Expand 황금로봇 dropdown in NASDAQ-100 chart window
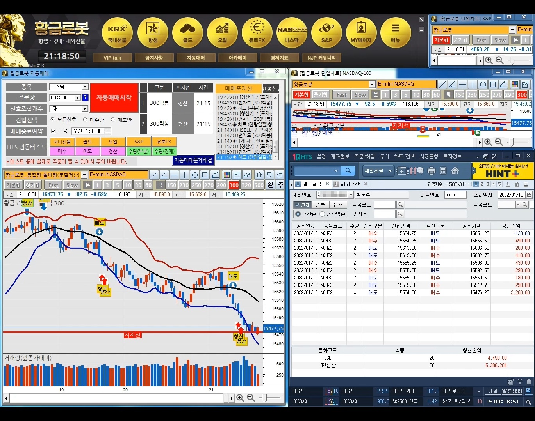This screenshot has width=535, height=421. (x=372, y=84)
